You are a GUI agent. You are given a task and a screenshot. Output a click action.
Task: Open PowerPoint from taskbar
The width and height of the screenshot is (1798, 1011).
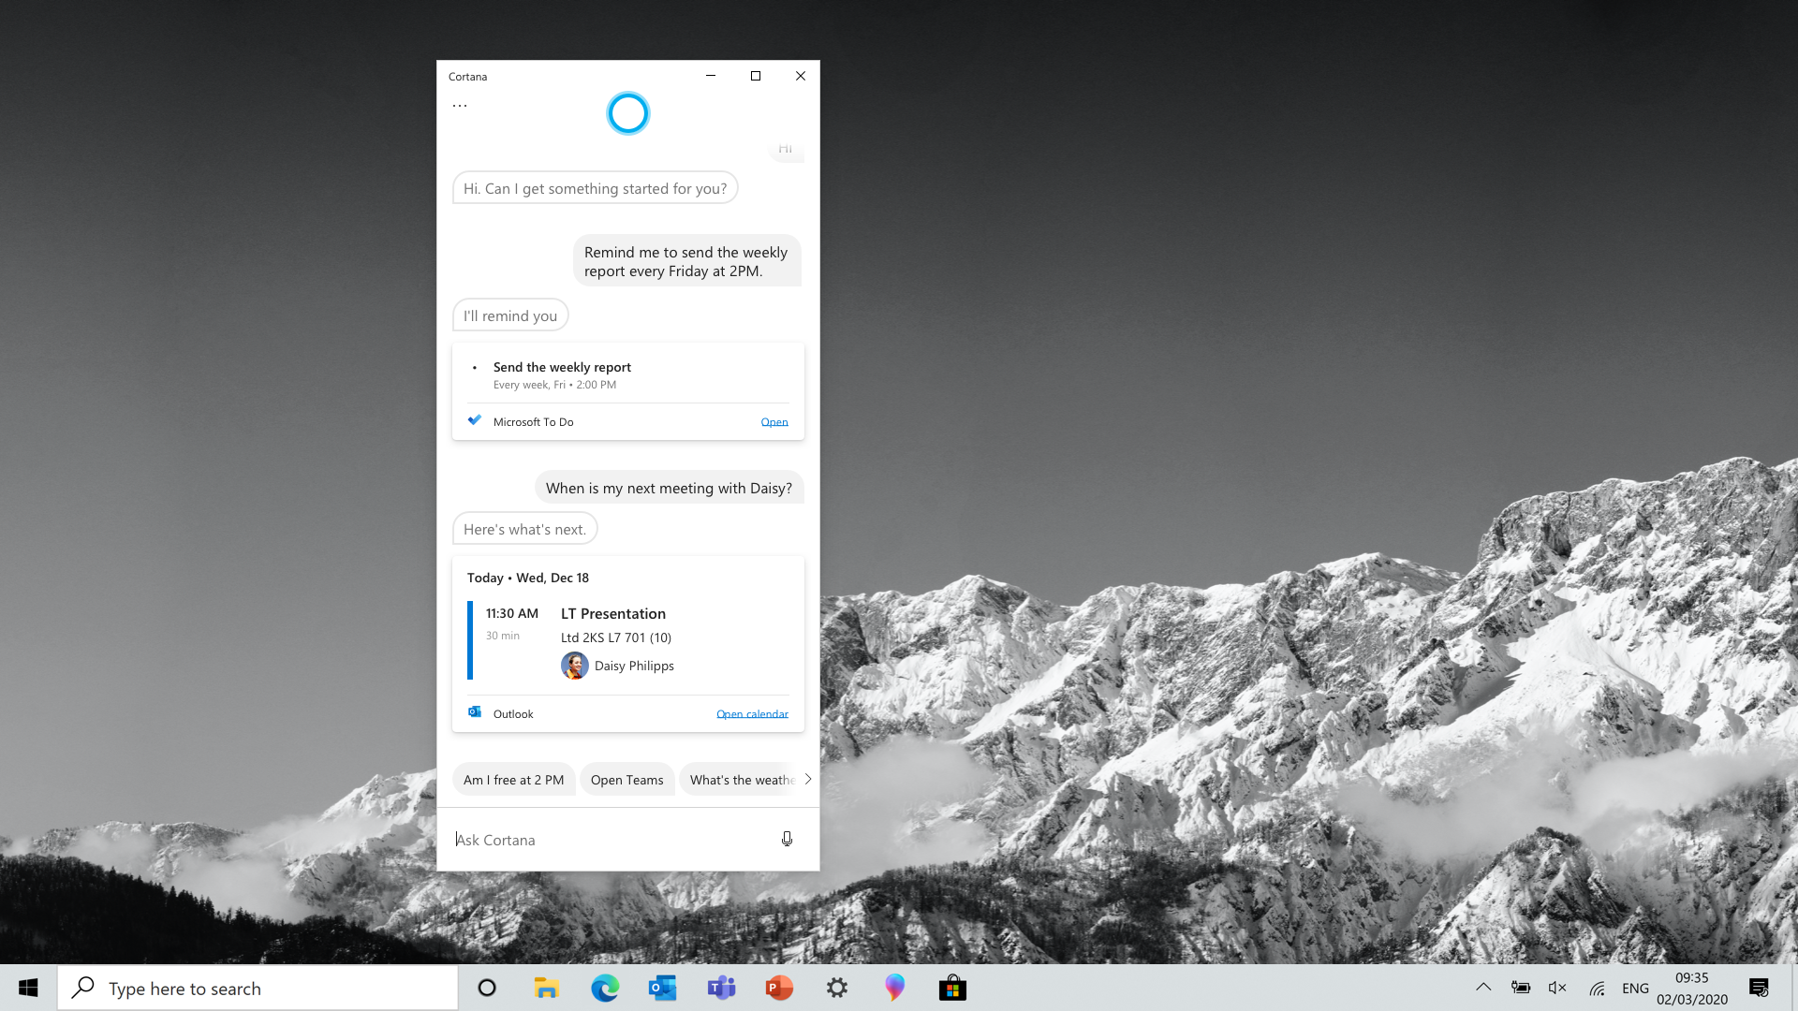coord(779,988)
